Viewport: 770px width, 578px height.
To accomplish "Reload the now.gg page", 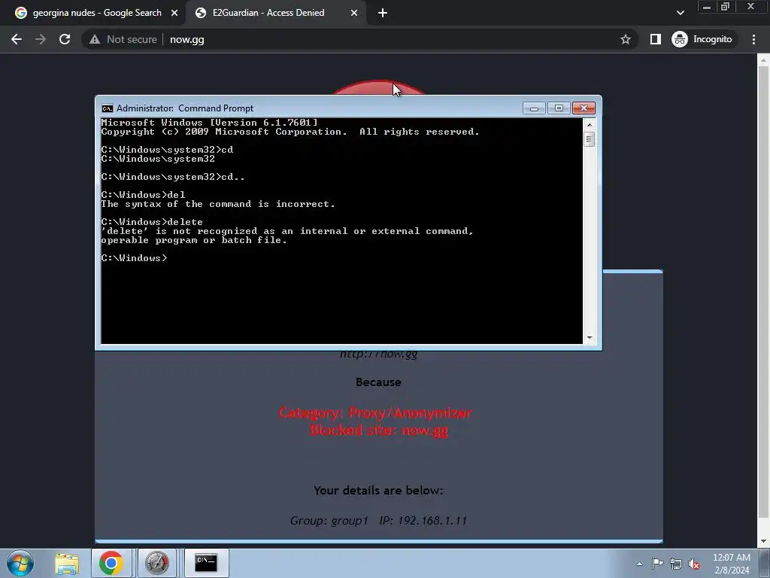I will 65,39.
